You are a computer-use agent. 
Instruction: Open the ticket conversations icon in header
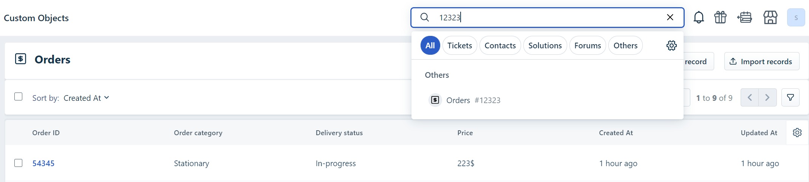(745, 17)
